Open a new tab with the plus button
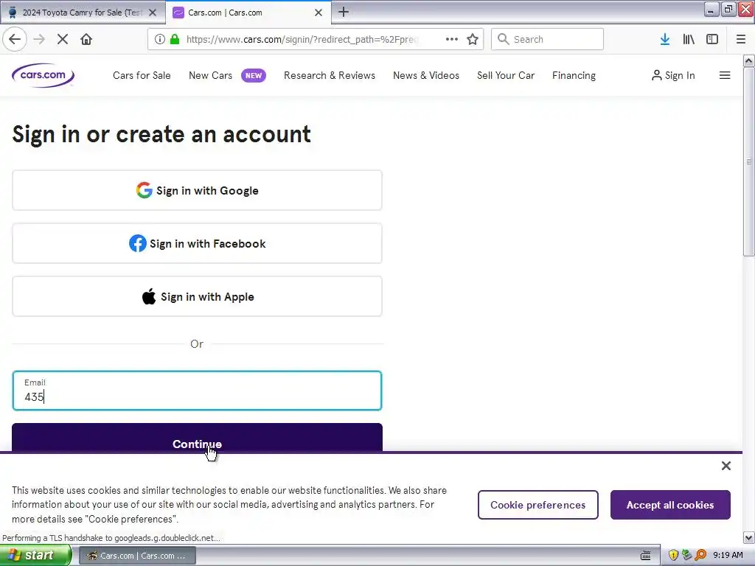 344,12
